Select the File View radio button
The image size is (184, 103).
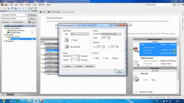2,22
